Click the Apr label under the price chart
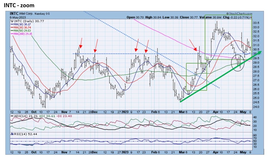The height and width of the screenshot is (158, 268). click(216, 112)
